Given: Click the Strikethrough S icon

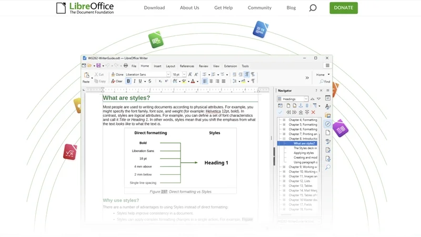Looking at the screenshot, I should (x=150, y=81).
